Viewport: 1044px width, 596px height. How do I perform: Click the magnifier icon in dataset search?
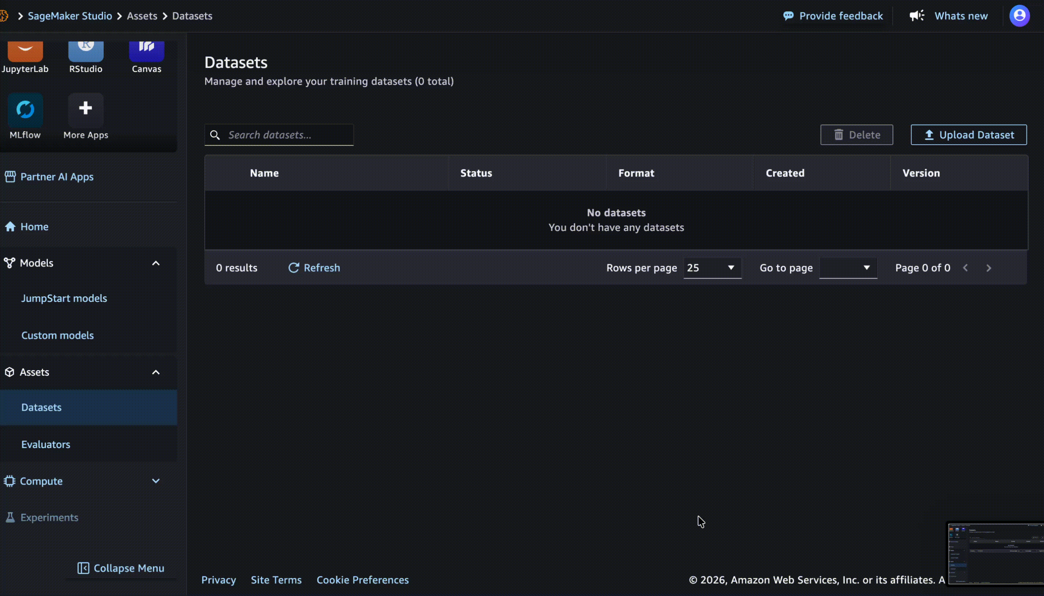(x=215, y=135)
